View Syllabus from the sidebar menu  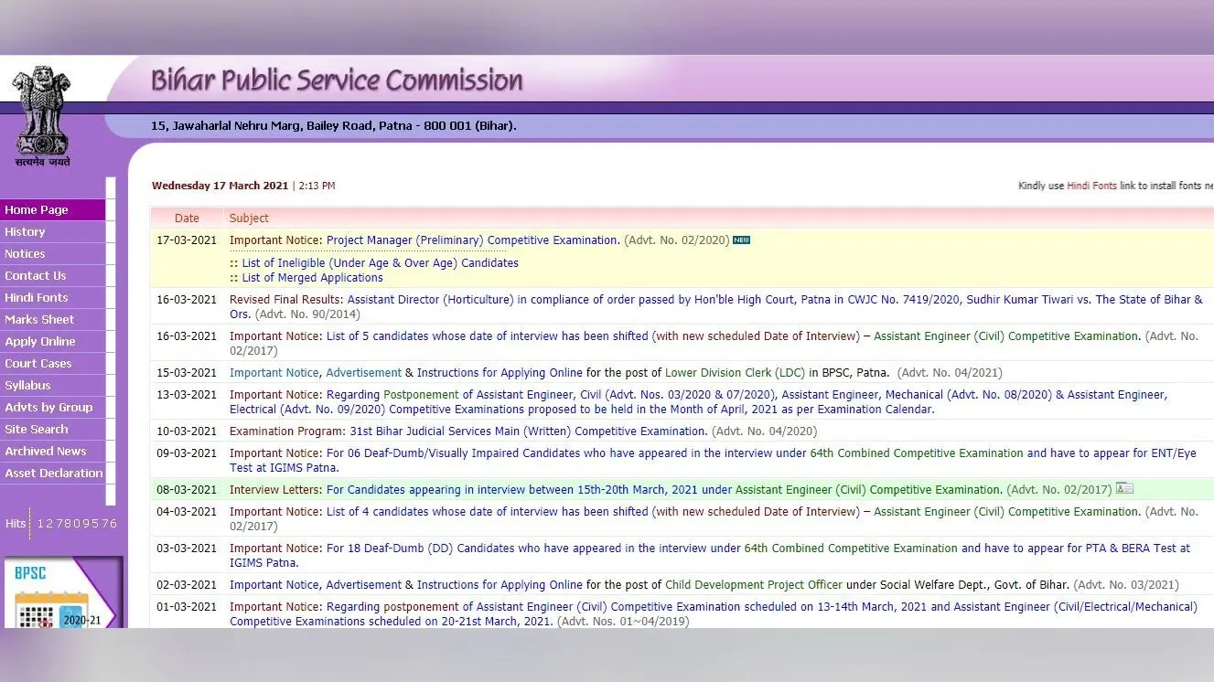click(52, 386)
